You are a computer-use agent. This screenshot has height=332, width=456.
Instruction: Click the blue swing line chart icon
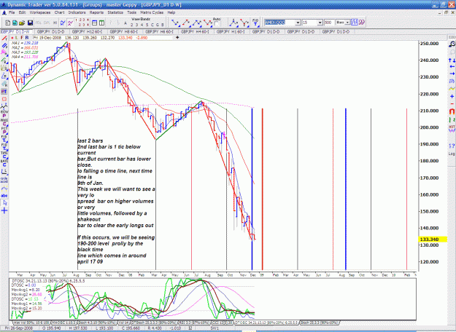coord(63,23)
